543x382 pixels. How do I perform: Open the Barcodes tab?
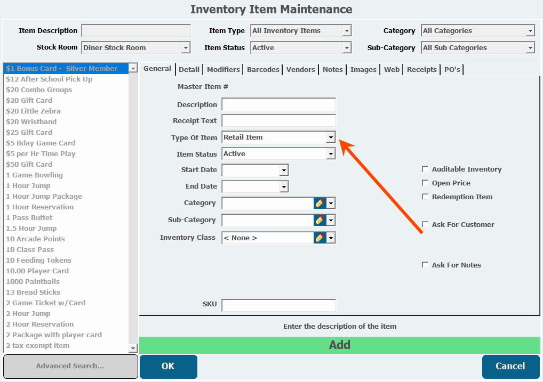(263, 69)
